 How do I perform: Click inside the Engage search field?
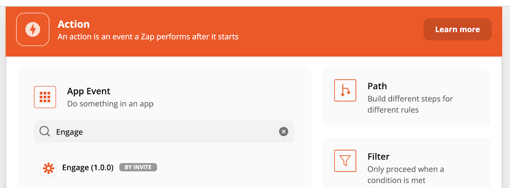point(164,132)
